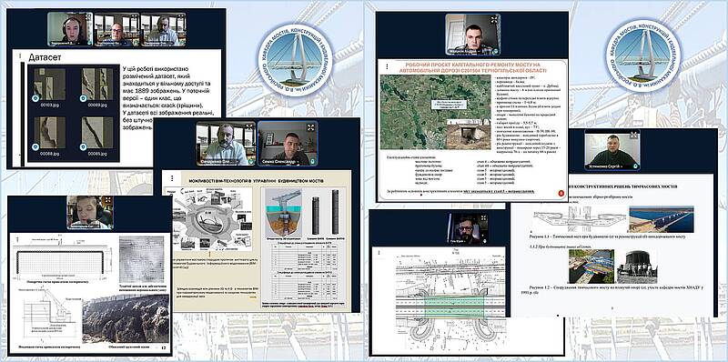
Task: Toggle microphone indicator on Устименко Сергій tile
Action: (x=634, y=166)
